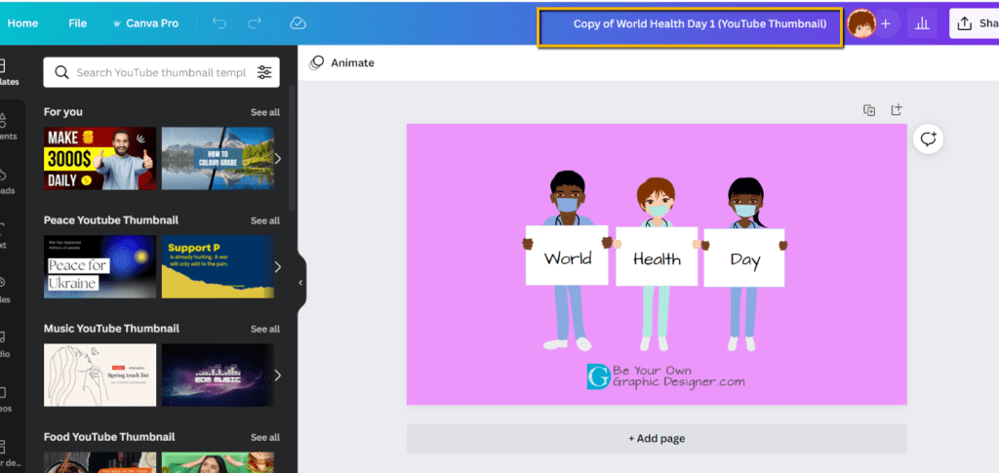Collapse the side panel with the arrow handle
This screenshot has height=473, width=999.
coord(300,282)
